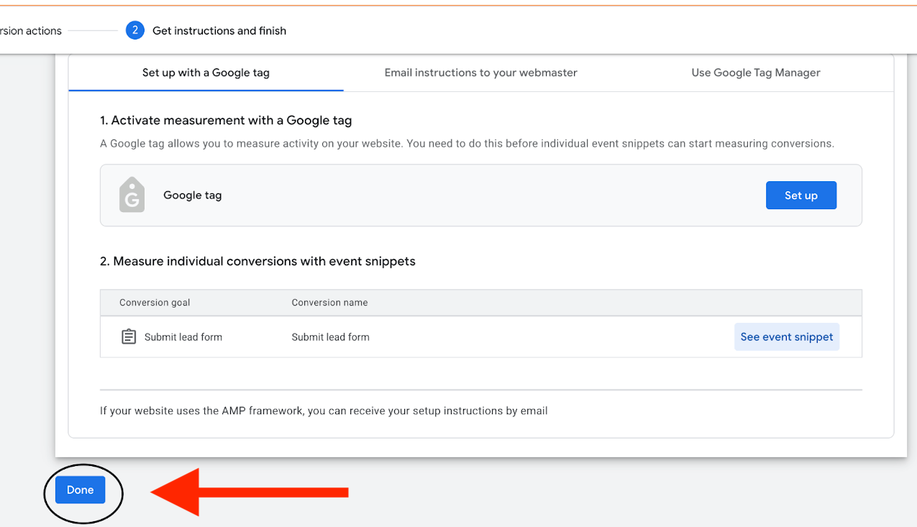Switch to Set up with a Google tag tab

tap(206, 73)
